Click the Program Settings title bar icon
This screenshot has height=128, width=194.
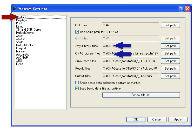pyautogui.click(x=15, y=9)
